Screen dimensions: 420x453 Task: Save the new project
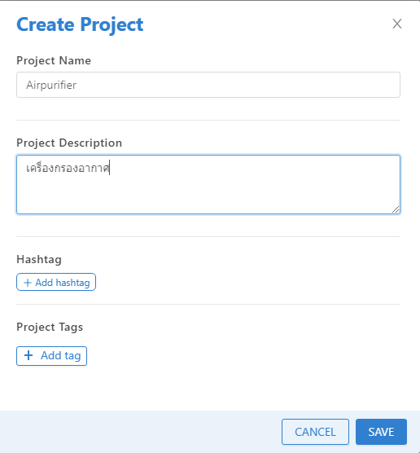pos(381,432)
